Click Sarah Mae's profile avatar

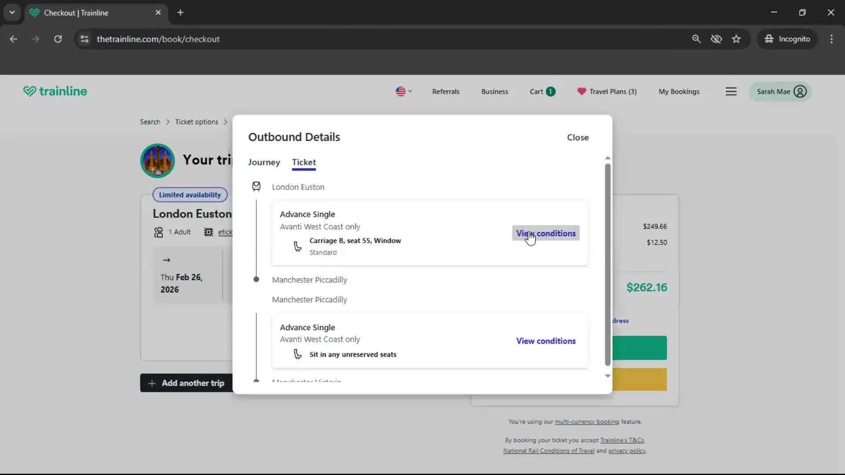pos(799,91)
